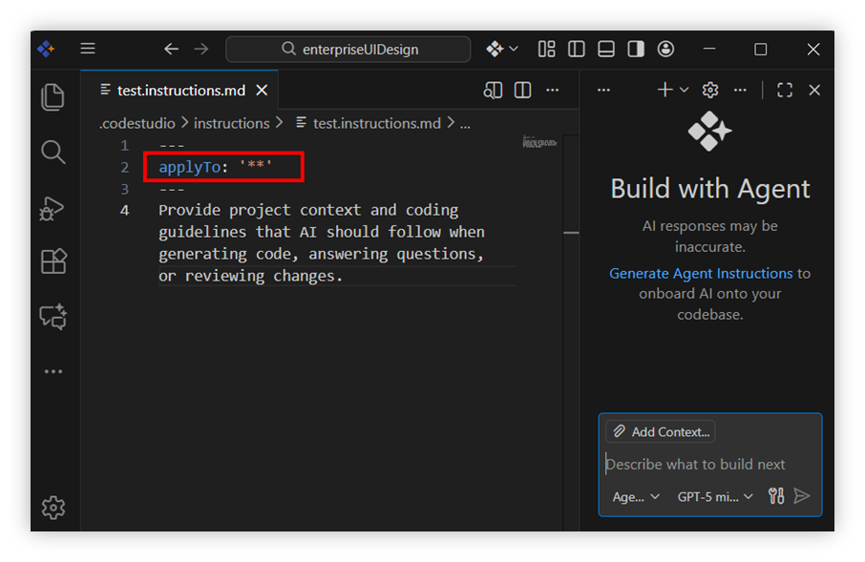
Task: Open the hamburger application menu
Action: click(x=88, y=49)
